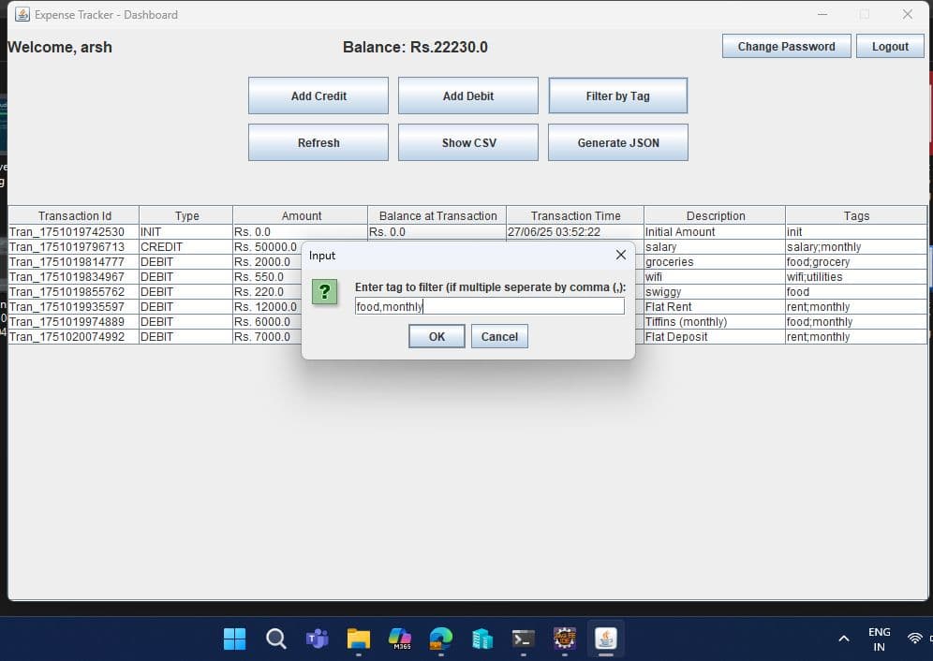Select cell Tran_1751019834967

[74, 276]
